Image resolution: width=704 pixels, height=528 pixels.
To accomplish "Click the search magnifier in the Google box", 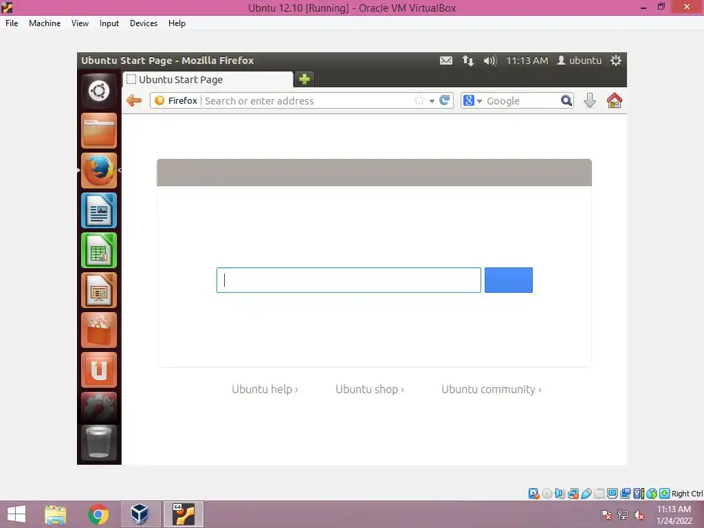I will tap(566, 100).
